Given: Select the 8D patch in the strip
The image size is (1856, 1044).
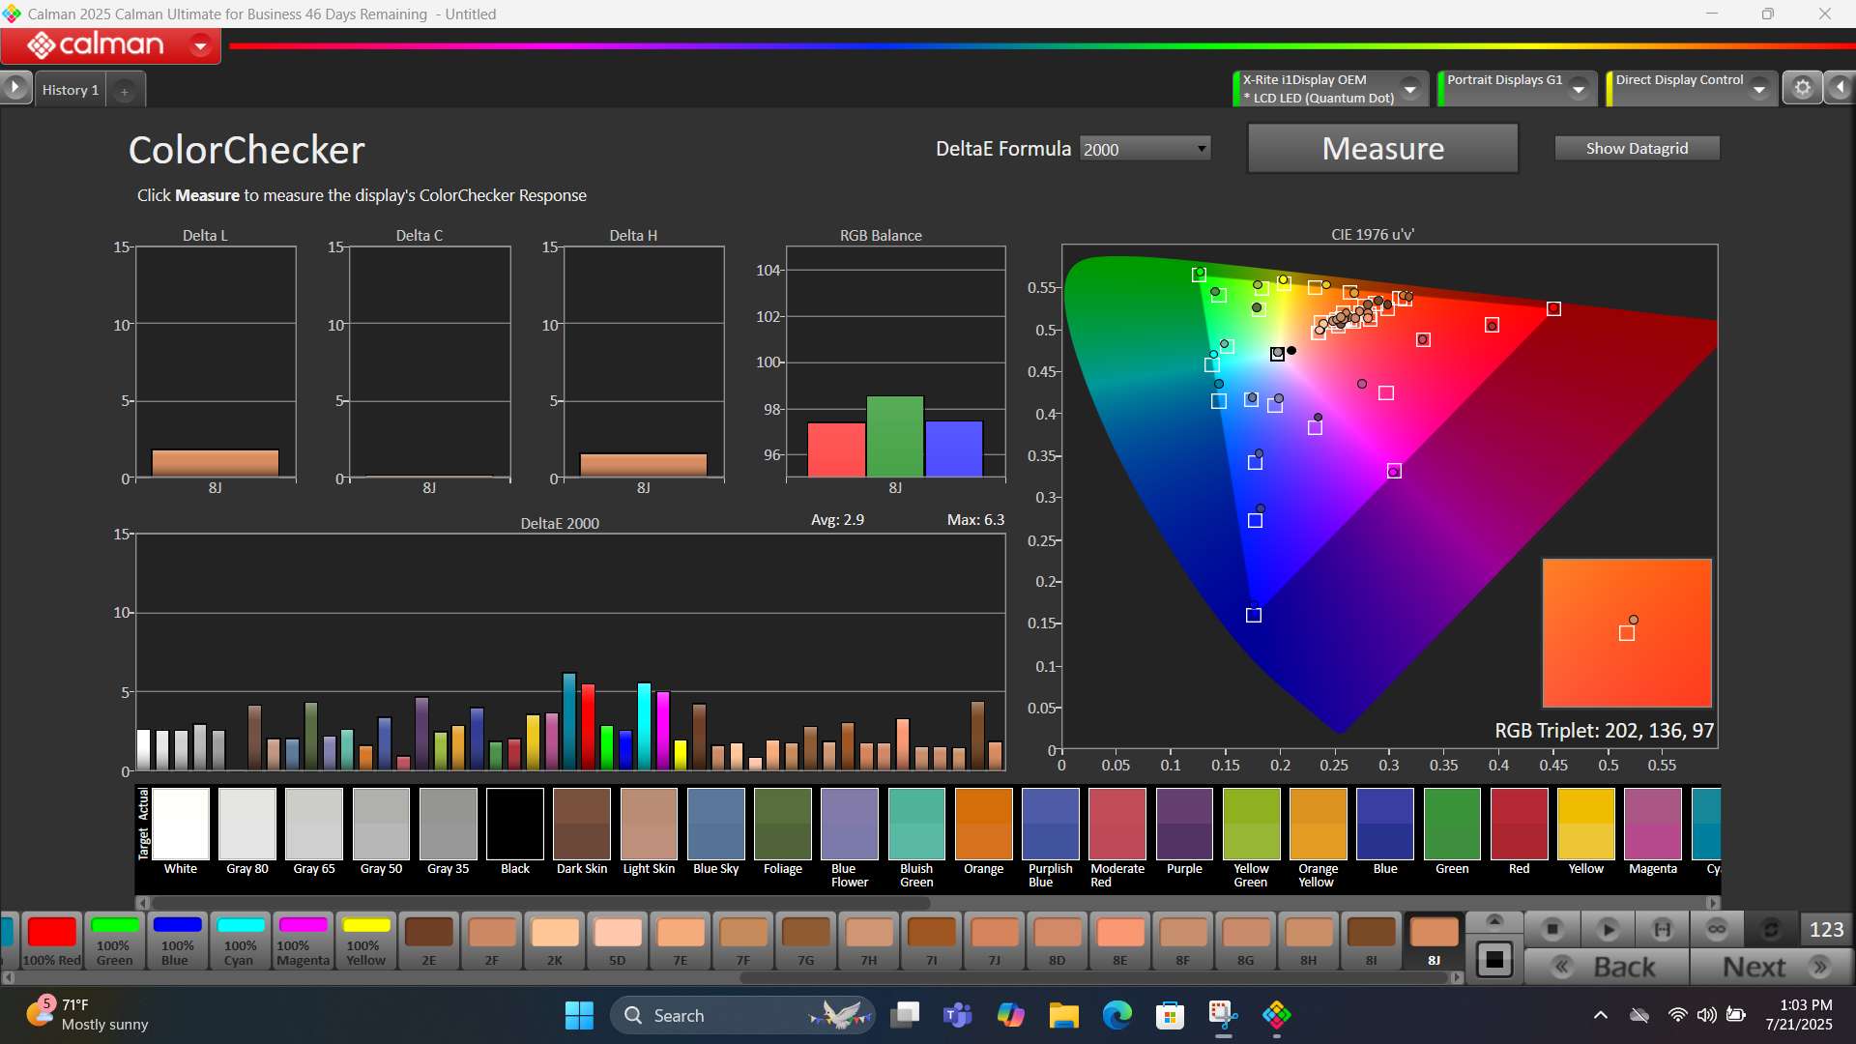Looking at the screenshot, I should pyautogui.click(x=1058, y=941).
